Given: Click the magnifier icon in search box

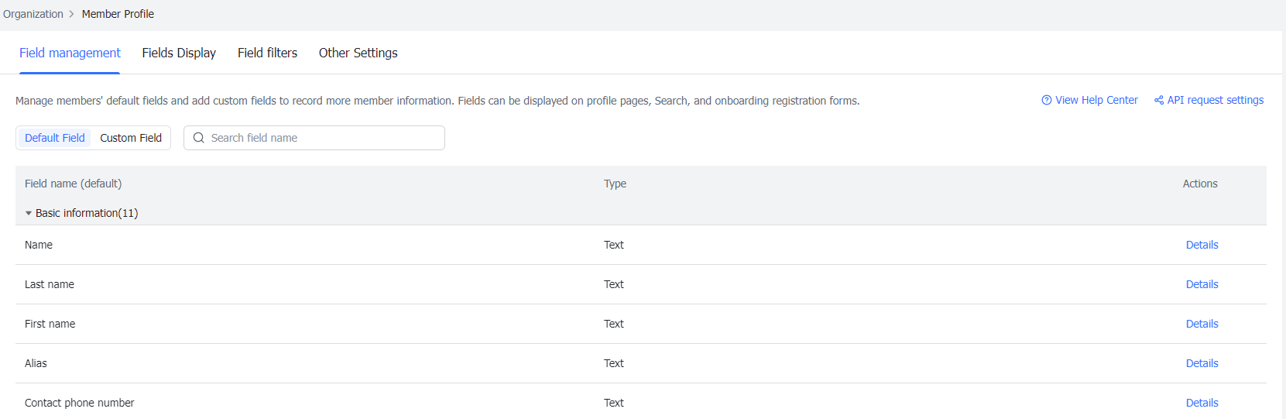Looking at the screenshot, I should (199, 138).
